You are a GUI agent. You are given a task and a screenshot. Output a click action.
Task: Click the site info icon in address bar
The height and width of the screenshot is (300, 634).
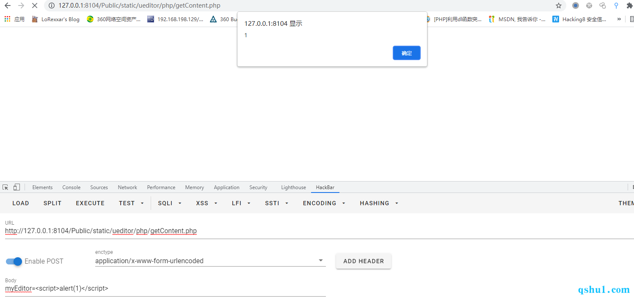click(x=52, y=6)
